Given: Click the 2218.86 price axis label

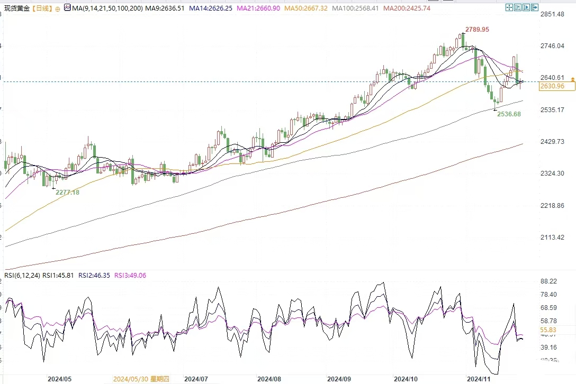Looking at the screenshot, I should point(552,206).
